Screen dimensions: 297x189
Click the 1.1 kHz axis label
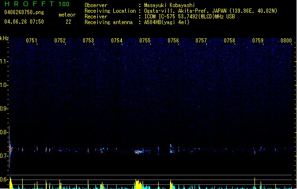tap(4, 61)
